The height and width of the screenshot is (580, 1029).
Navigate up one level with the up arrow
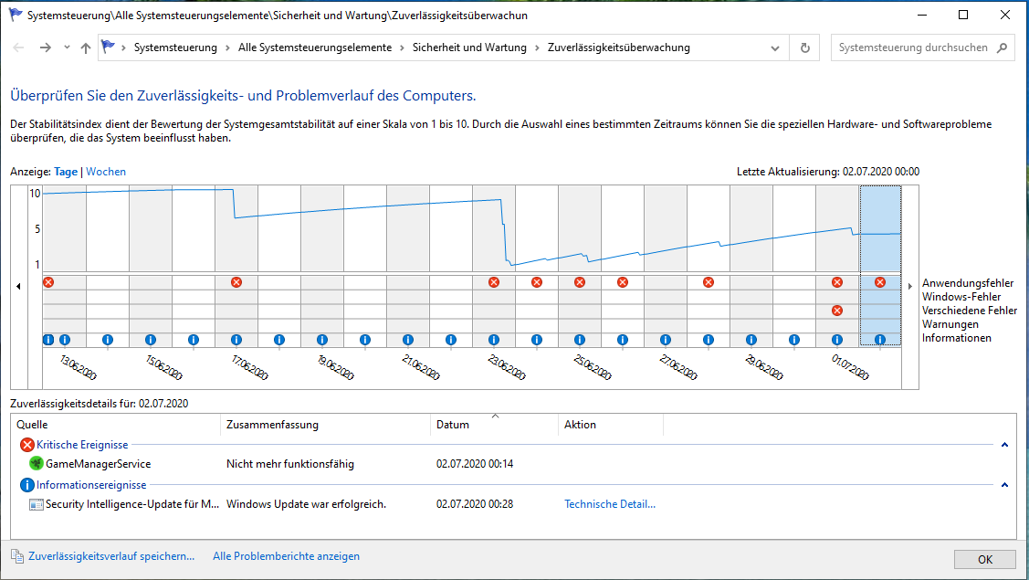[x=85, y=47]
